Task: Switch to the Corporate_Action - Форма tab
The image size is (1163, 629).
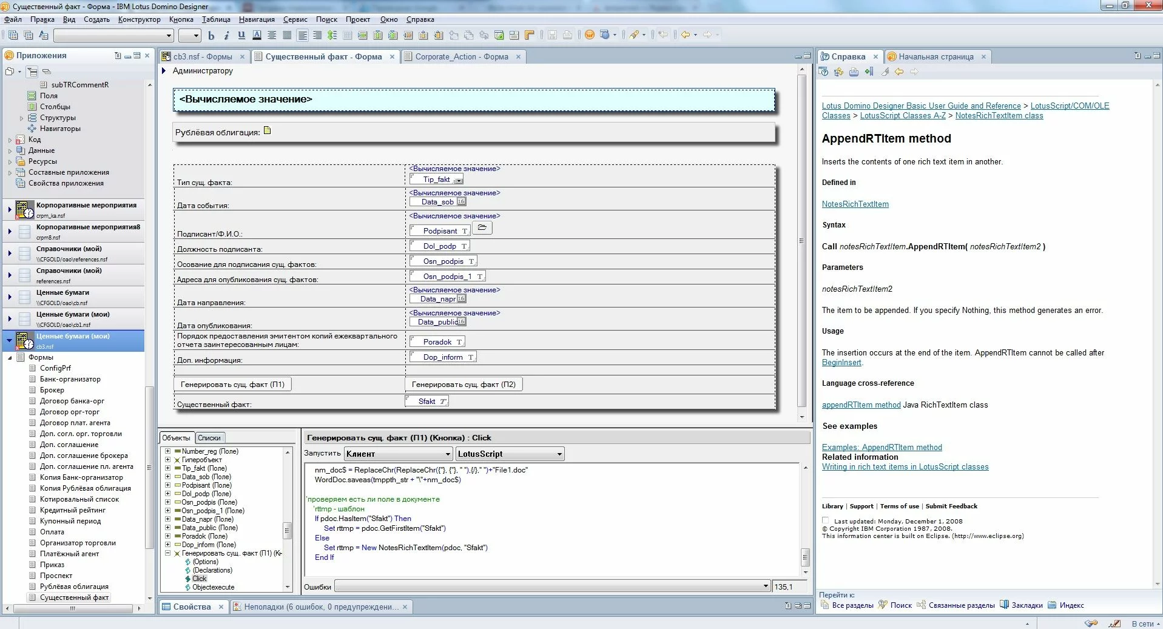Action: click(x=461, y=56)
